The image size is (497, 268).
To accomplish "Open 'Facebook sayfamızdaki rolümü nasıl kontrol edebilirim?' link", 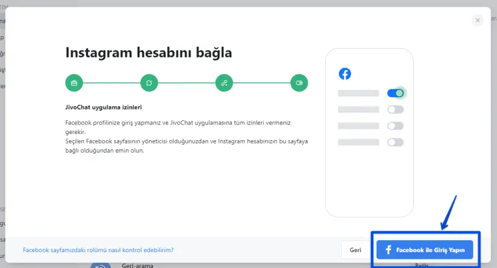I will click(98, 250).
